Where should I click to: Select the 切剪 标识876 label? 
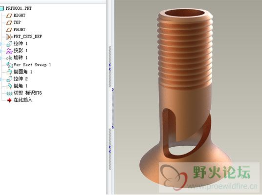pos(28,93)
